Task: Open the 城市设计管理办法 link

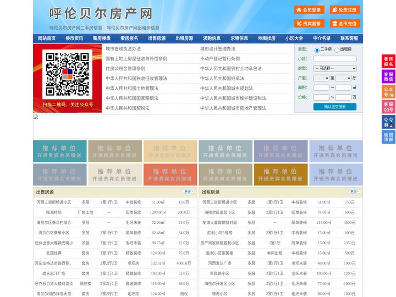Action: tap(218, 49)
